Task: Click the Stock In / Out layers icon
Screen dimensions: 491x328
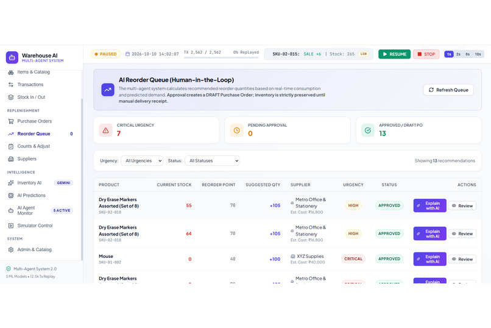Action: [x=11, y=97]
